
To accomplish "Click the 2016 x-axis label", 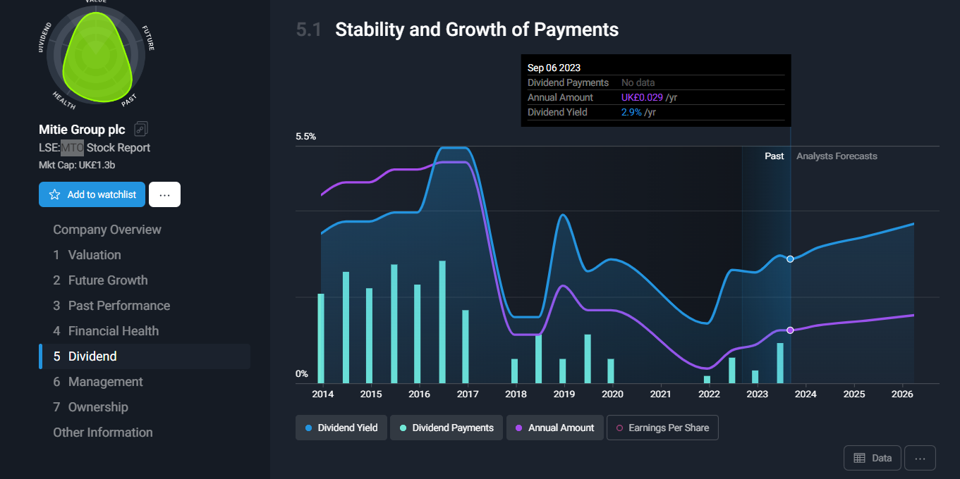I will tap(419, 394).
